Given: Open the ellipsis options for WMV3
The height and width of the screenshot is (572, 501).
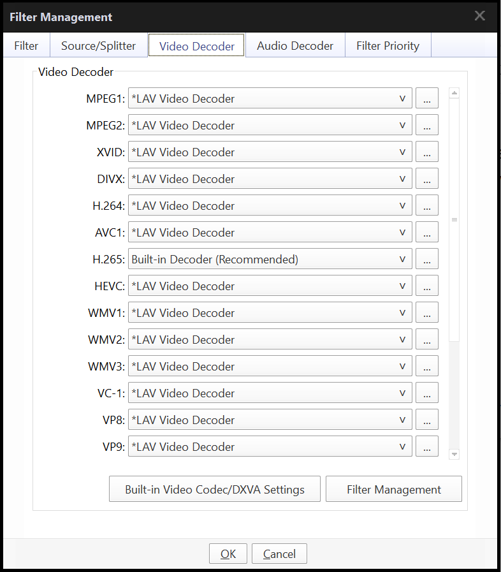Looking at the screenshot, I should (426, 367).
